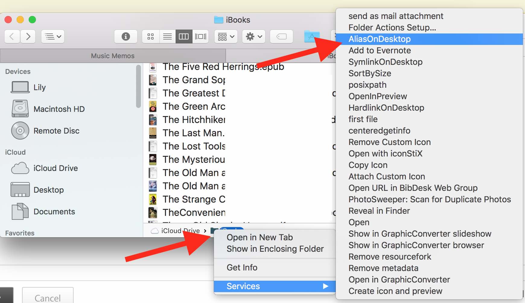Expand the Services submenu
The width and height of the screenshot is (525, 303).
[x=275, y=286]
